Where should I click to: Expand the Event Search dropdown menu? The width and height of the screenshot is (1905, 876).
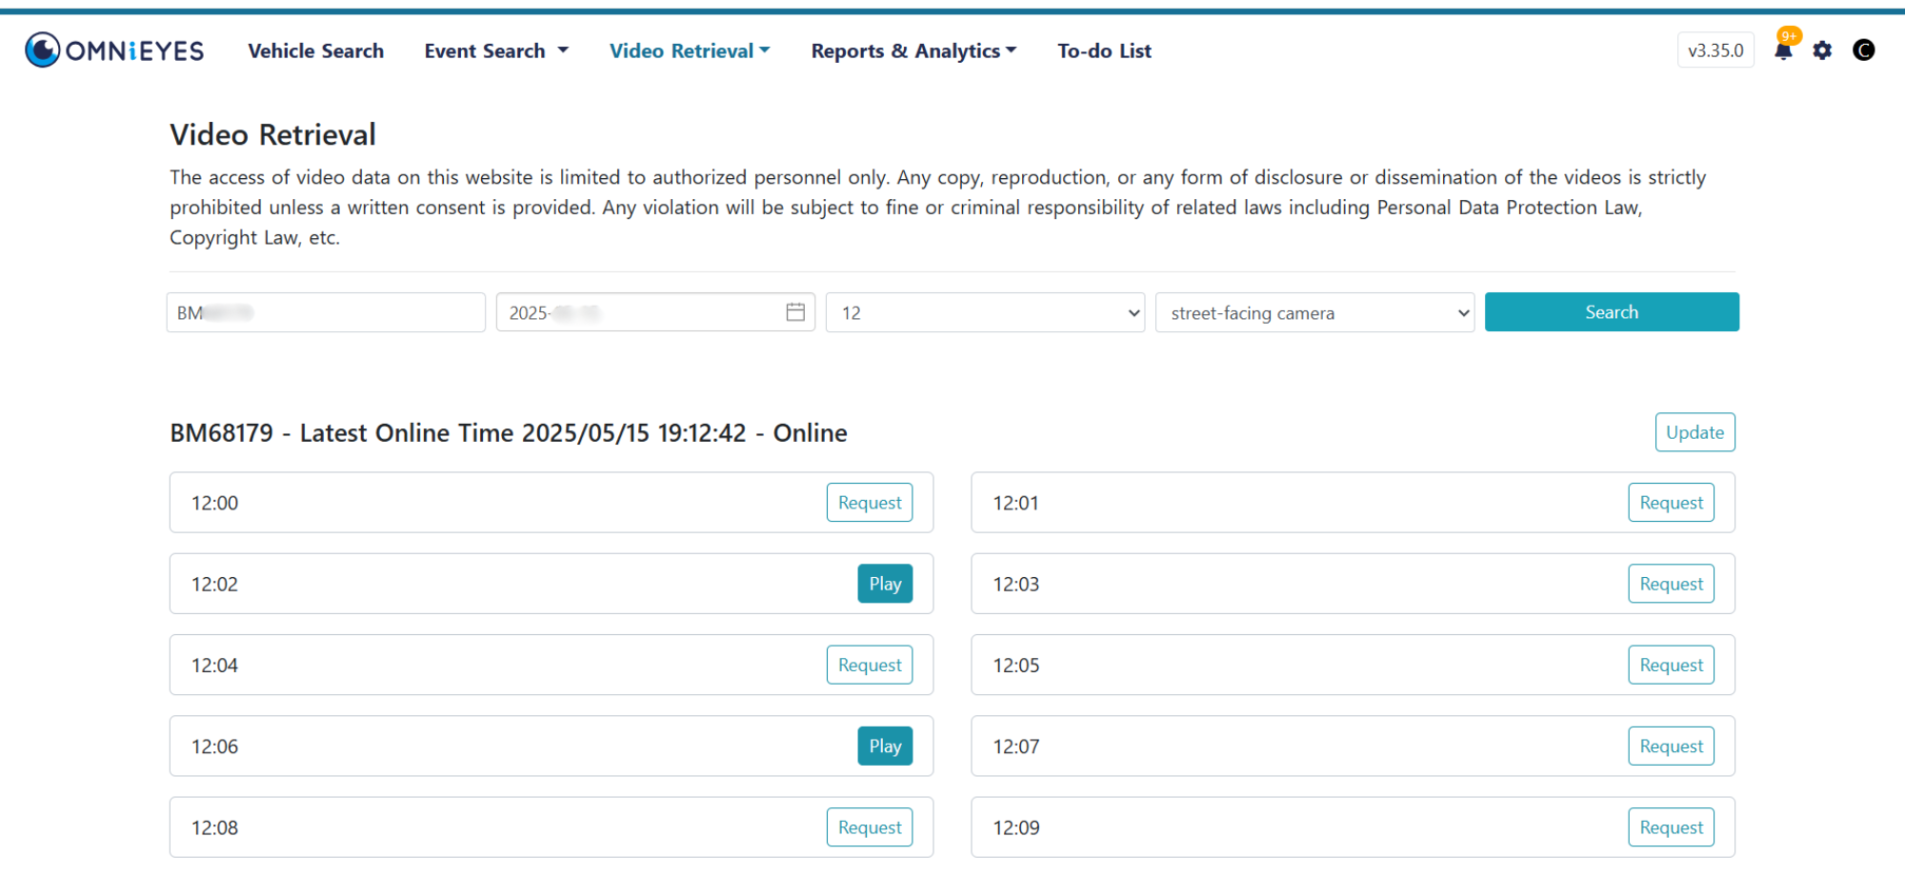[x=495, y=51]
